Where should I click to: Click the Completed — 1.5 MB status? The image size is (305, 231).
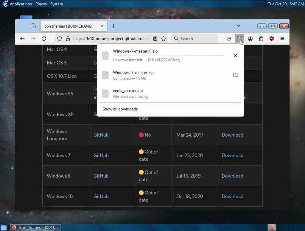coord(130,78)
